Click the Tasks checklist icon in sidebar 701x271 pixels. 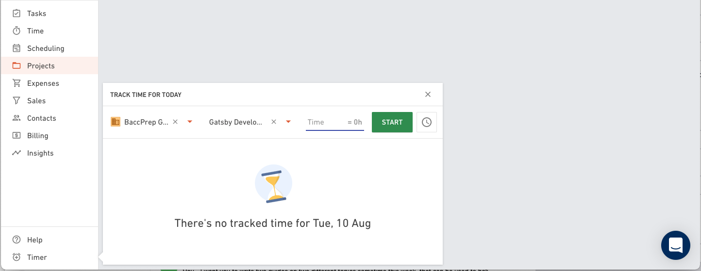click(x=17, y=14)
